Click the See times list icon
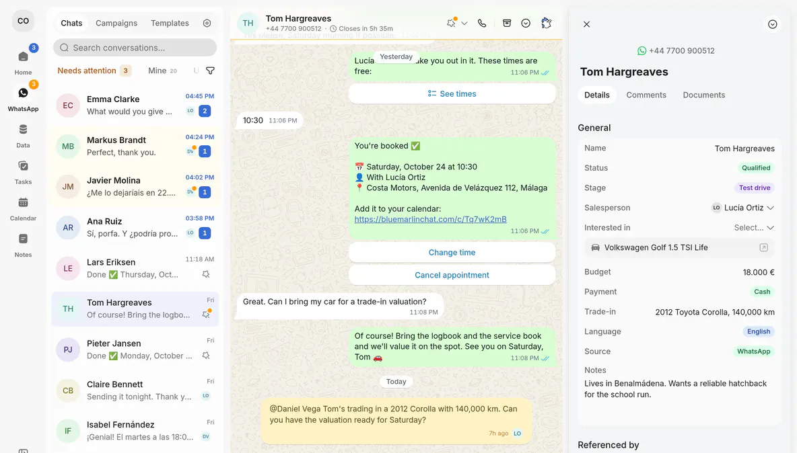 [x=432, y=94]
